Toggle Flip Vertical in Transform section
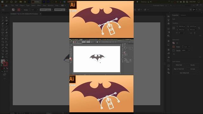Viewport: 203px width, 114px height. pos(194,33)
